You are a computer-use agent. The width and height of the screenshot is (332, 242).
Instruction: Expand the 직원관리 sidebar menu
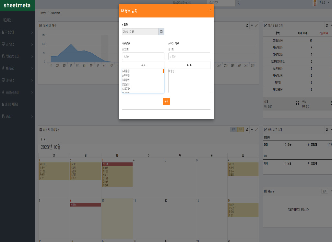coord(17,32)
